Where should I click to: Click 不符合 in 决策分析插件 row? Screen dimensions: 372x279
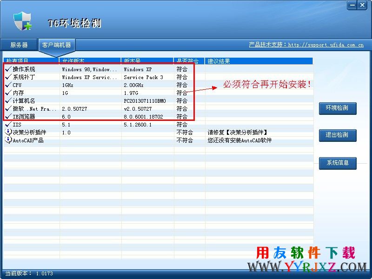[x=185, y=132]
